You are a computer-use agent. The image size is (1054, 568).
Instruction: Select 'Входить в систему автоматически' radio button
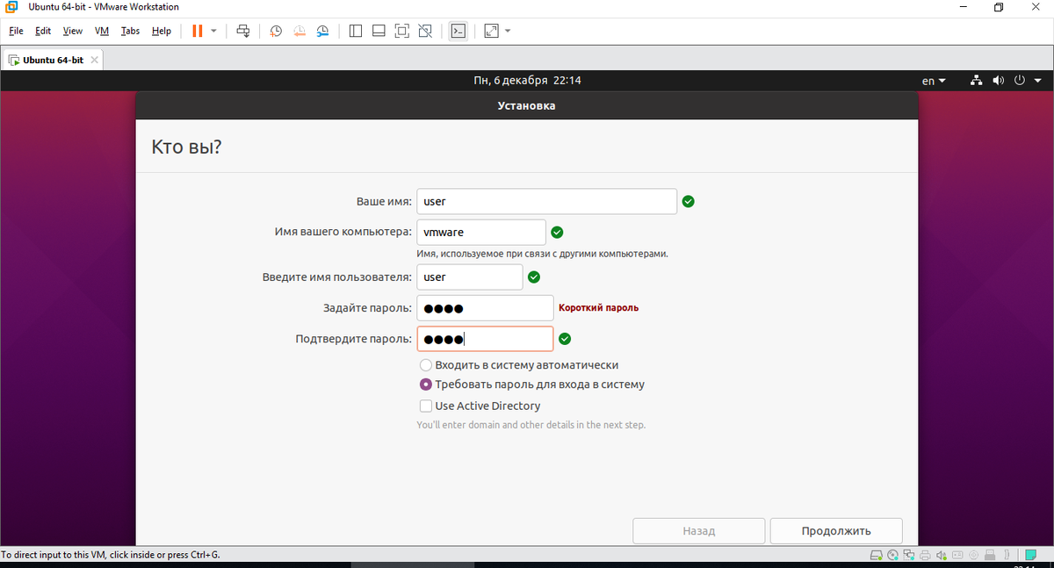coord(426,365)
